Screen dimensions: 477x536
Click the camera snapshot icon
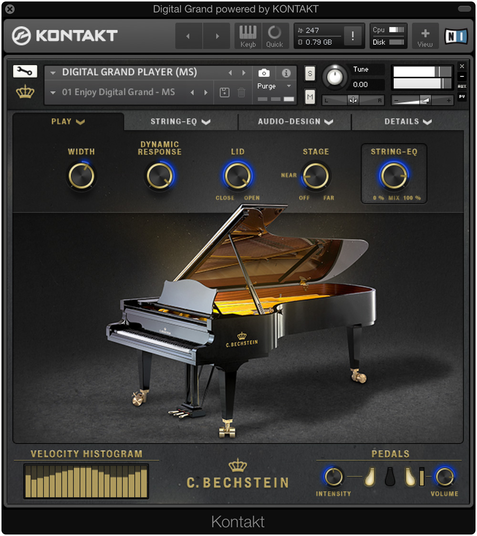[264, 73]
